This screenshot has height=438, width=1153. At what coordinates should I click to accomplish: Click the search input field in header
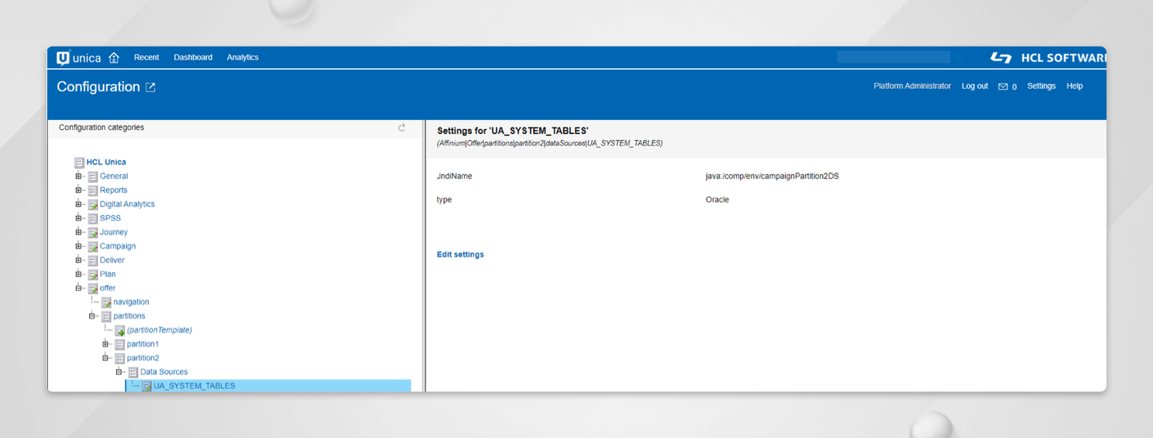pyautogui.click(x=893, y=57)
